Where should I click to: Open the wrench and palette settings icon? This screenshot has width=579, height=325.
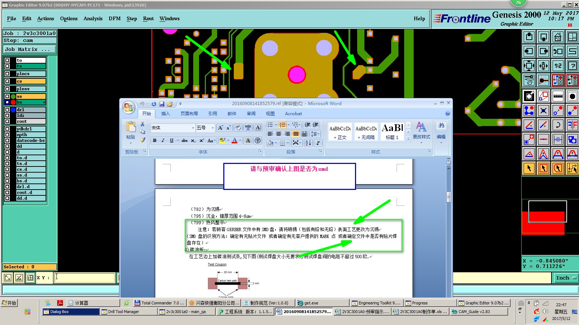click(x=529, y=80)
